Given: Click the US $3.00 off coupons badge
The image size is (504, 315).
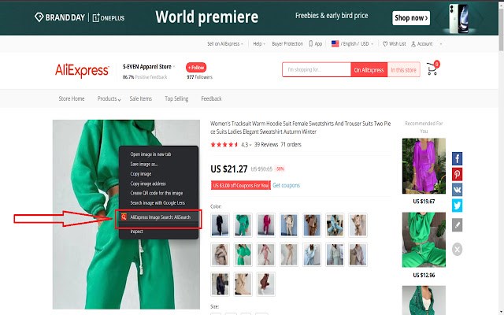Looking at the screenshot, I should 241,186.
